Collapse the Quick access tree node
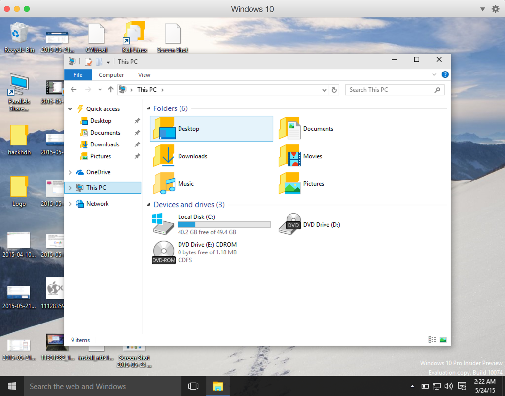505x396 pixels. 70,109
